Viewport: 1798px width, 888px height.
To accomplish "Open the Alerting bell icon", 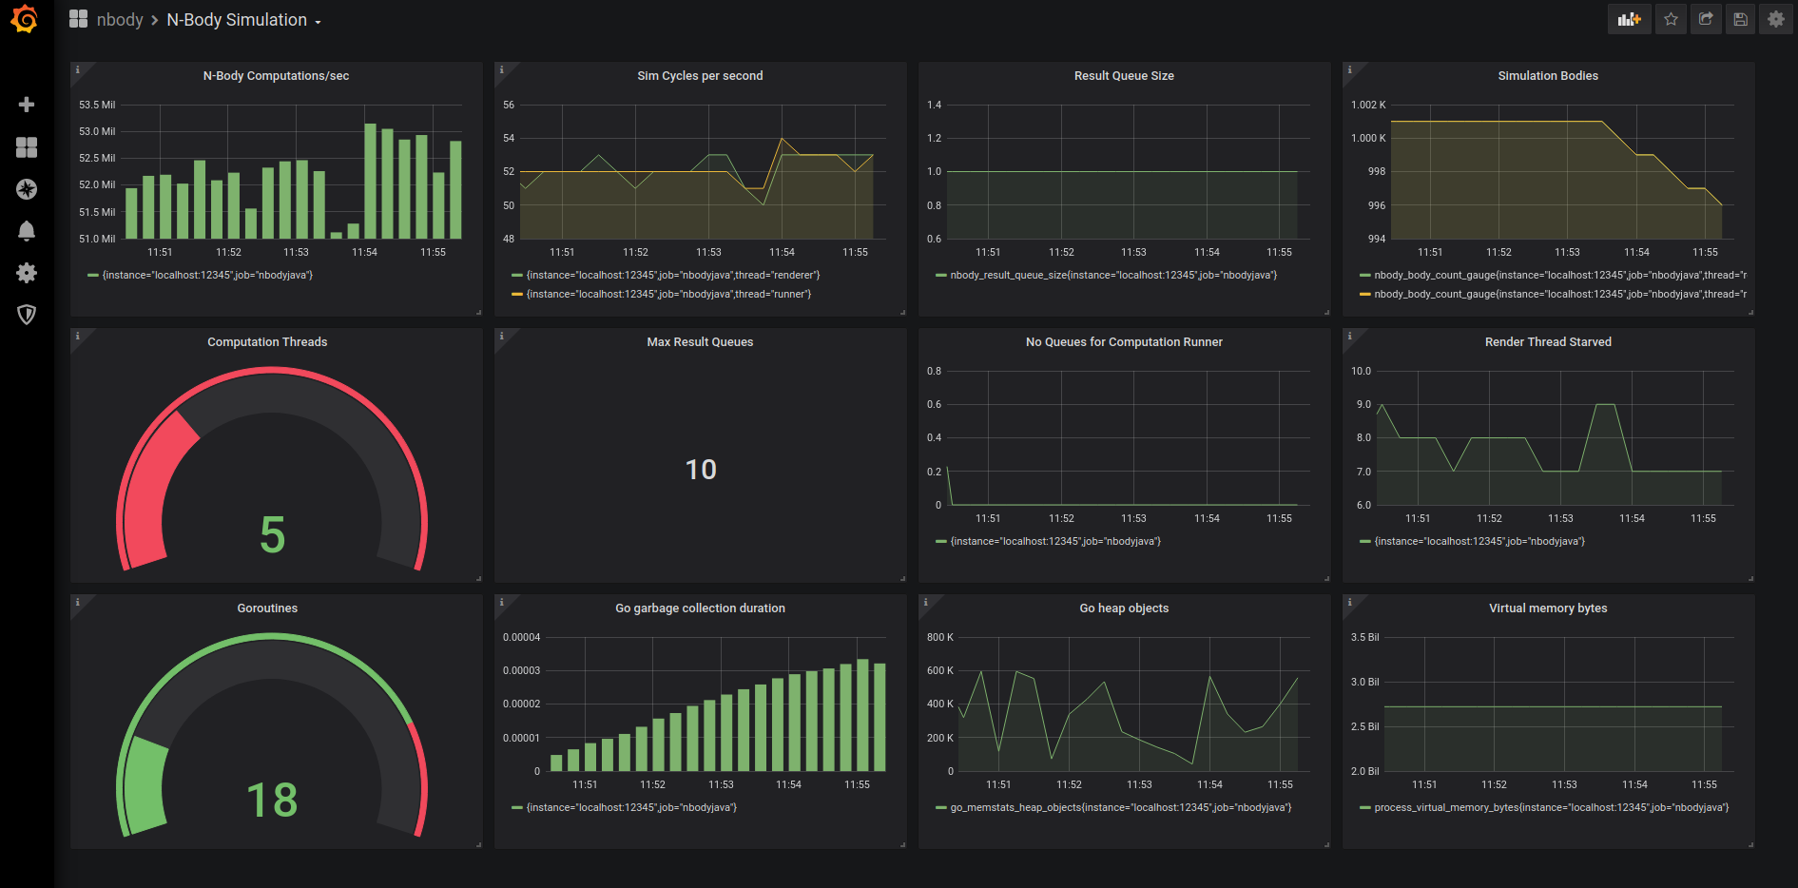I will tap(27, 231).
